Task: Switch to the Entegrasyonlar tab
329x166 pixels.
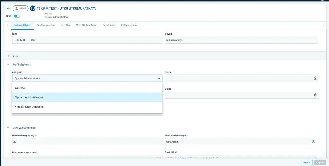Action: (x=129, y=25)
